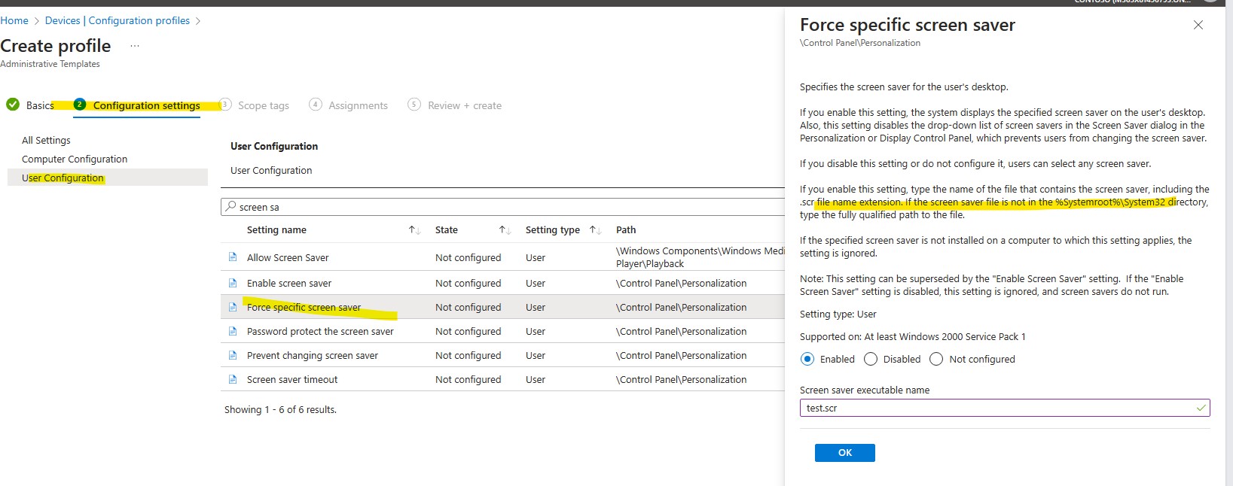The height and width of the screenshot is (486, 1233).
Task: Go to the Review + create step
Action: click(464, 105)
